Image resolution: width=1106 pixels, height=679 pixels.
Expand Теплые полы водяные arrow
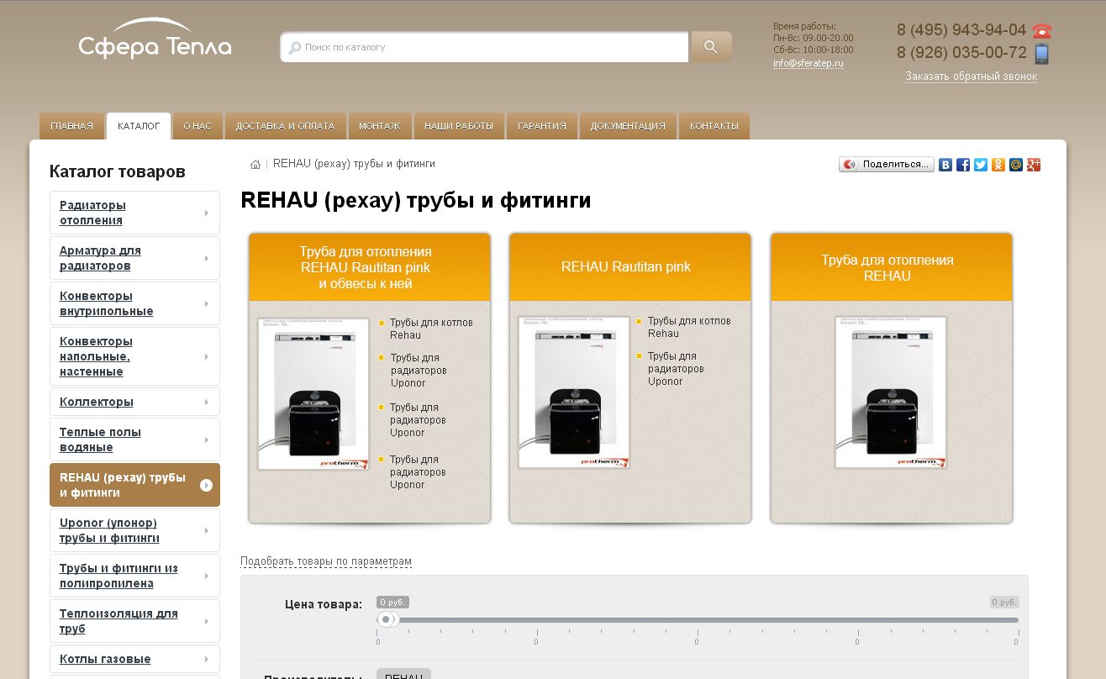point(207,440)
